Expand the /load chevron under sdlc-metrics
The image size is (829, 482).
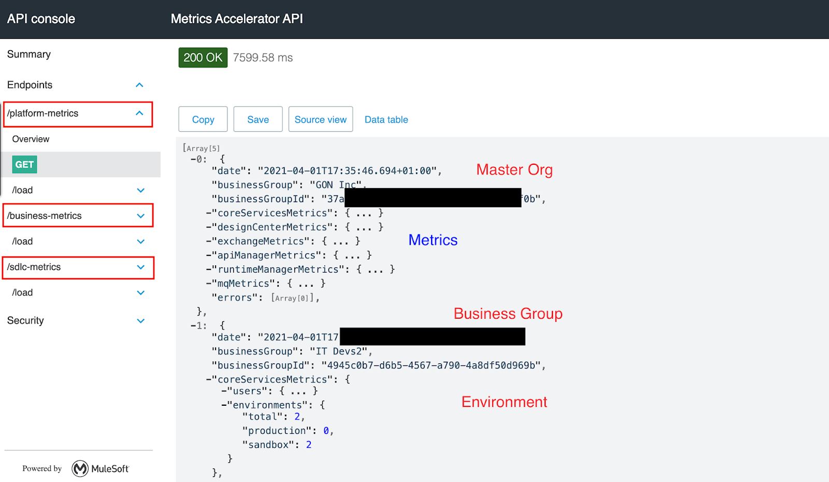coord(140,293)
